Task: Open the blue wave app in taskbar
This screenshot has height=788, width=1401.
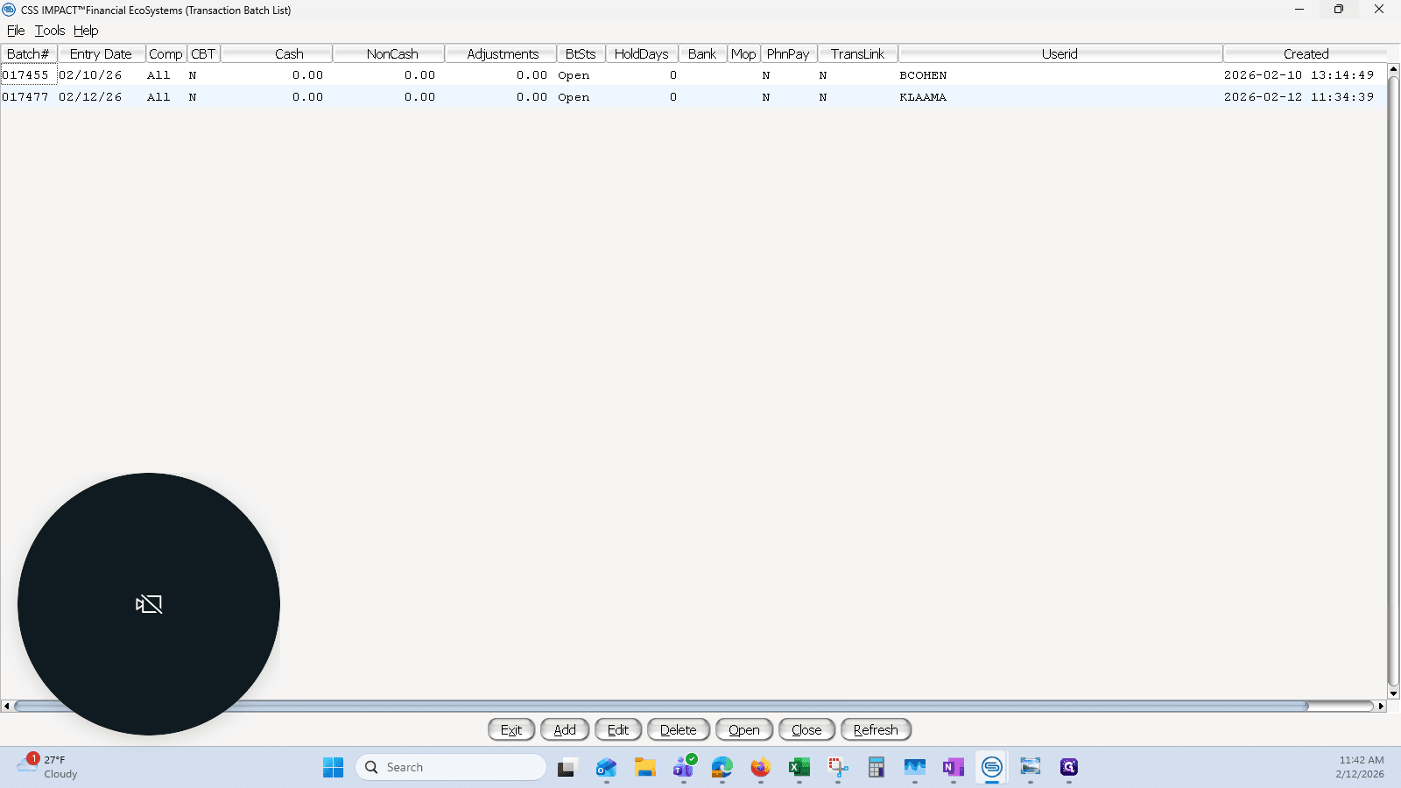Action: click(x=915, y=767)
